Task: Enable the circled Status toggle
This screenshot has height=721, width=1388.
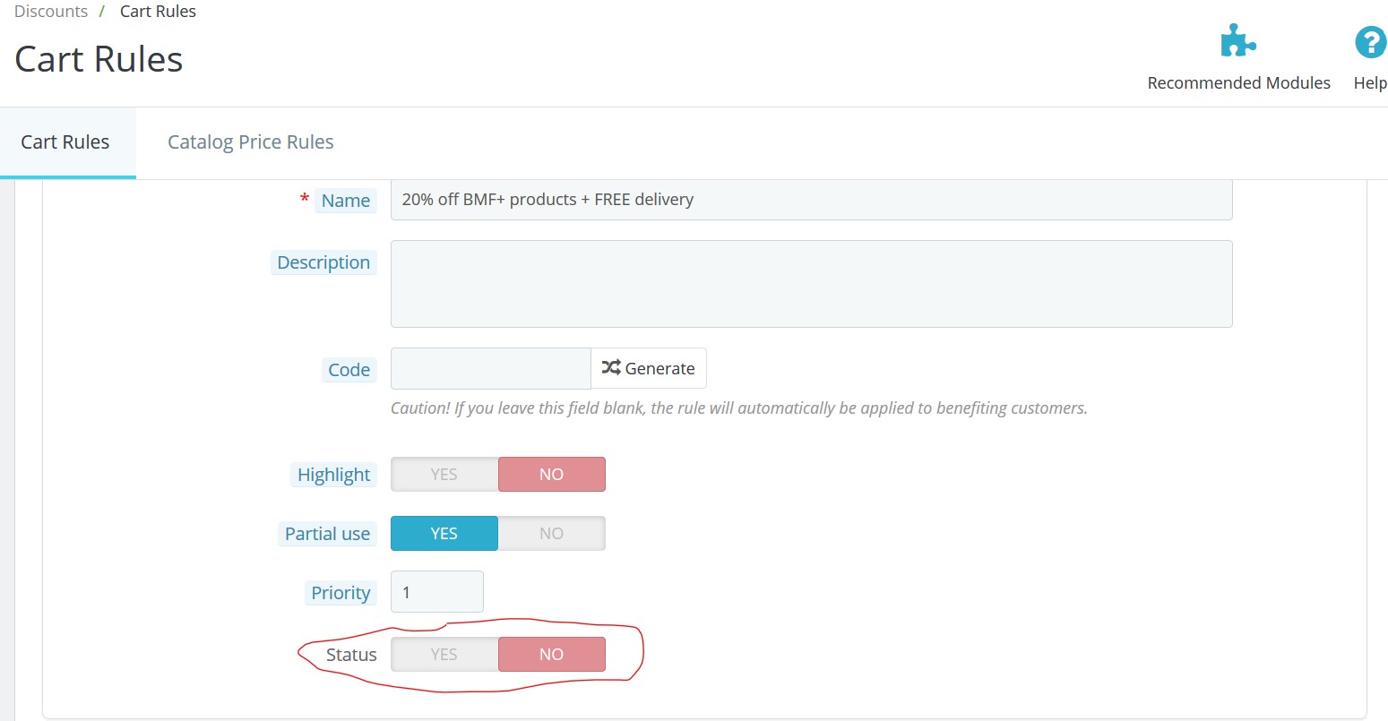Action: pyautogui.click(x=444, y=654)
